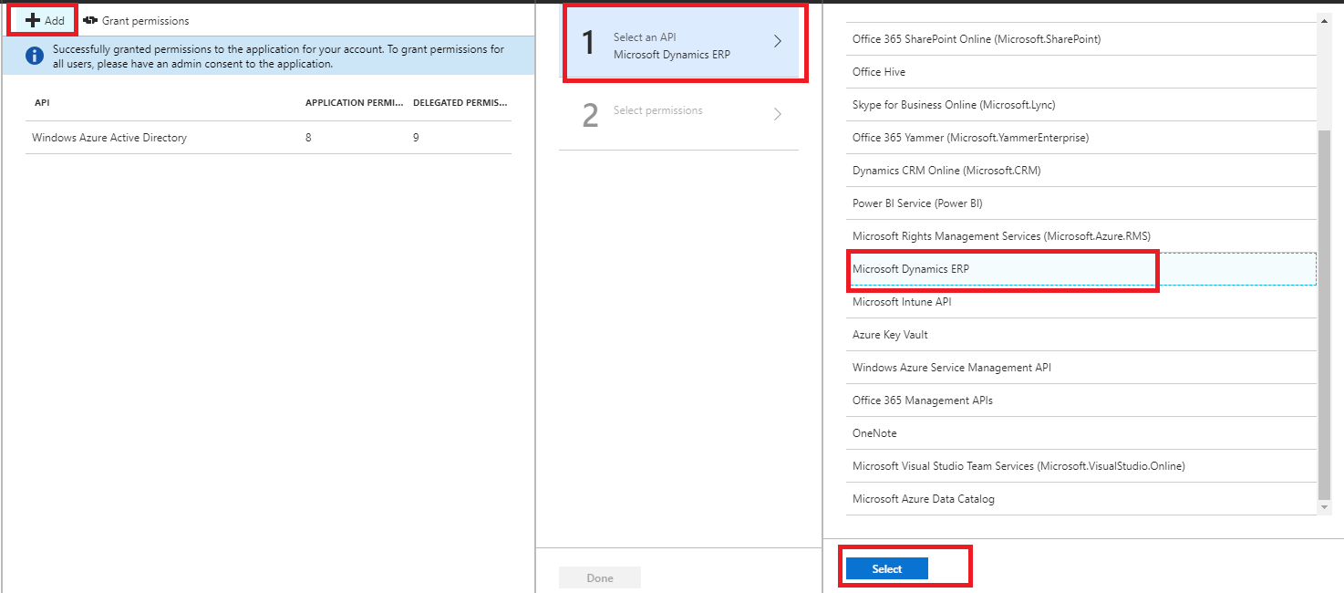Pick Azure Key Vault API
1344x593 pixels.
click(x=890, y=335)
